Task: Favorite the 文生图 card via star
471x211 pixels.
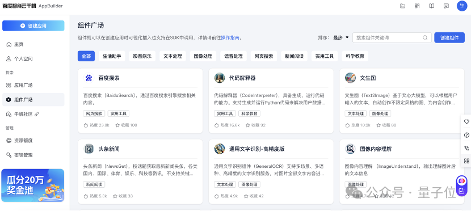Action: tap(379, 125)
